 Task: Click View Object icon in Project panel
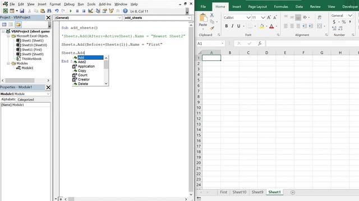11,25
